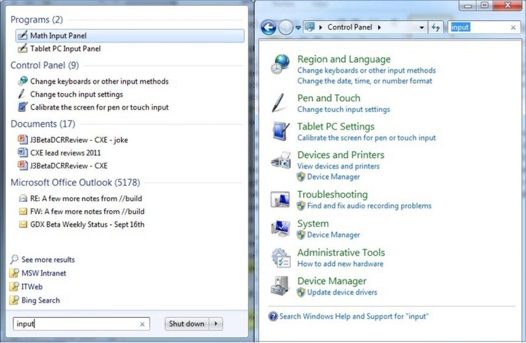Open Change the date, time, or number format
526x343 pixels.
(365, 81)
